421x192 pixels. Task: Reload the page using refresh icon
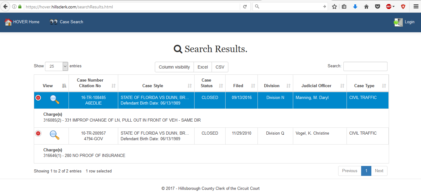245,7
